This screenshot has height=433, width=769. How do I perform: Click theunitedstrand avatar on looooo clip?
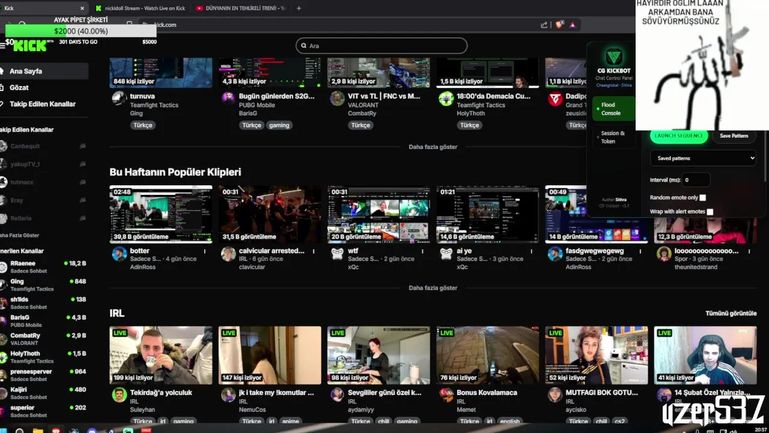click(x=664, y=254)
